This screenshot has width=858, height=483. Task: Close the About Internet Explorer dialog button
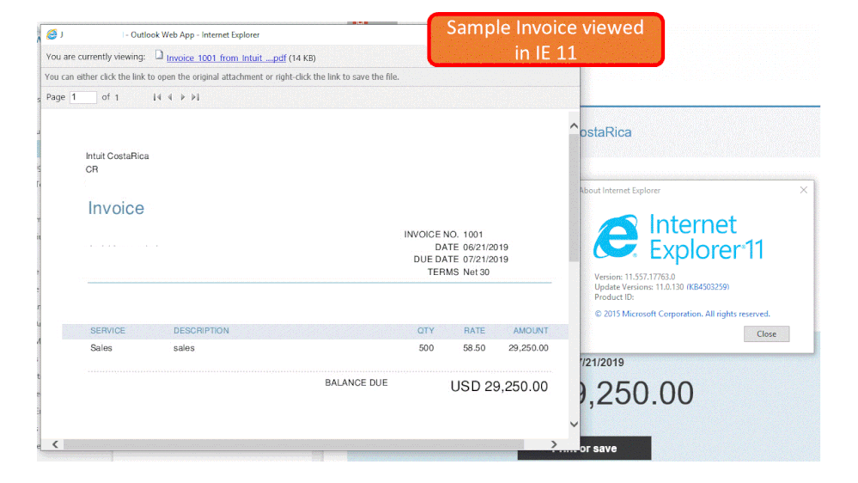pyautogui.click(x=766, y=334)
